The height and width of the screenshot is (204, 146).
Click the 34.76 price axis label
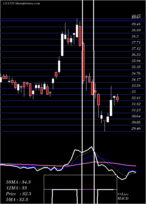point(136,73)
